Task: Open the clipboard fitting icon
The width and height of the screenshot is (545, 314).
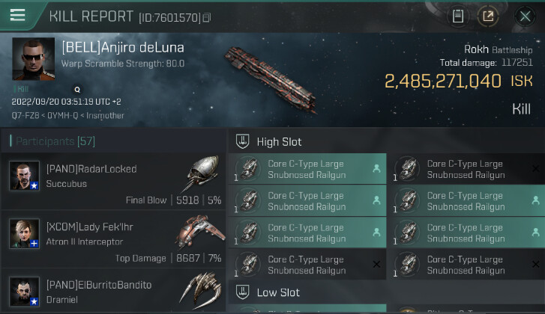Action: tap(457, 16)
